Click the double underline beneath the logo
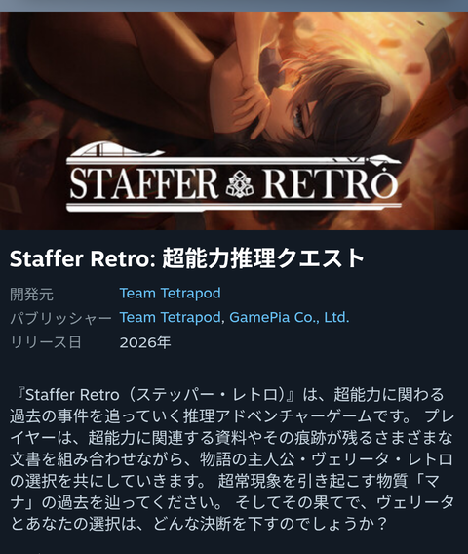The image size is (468, 554). [x=234, y=207]
